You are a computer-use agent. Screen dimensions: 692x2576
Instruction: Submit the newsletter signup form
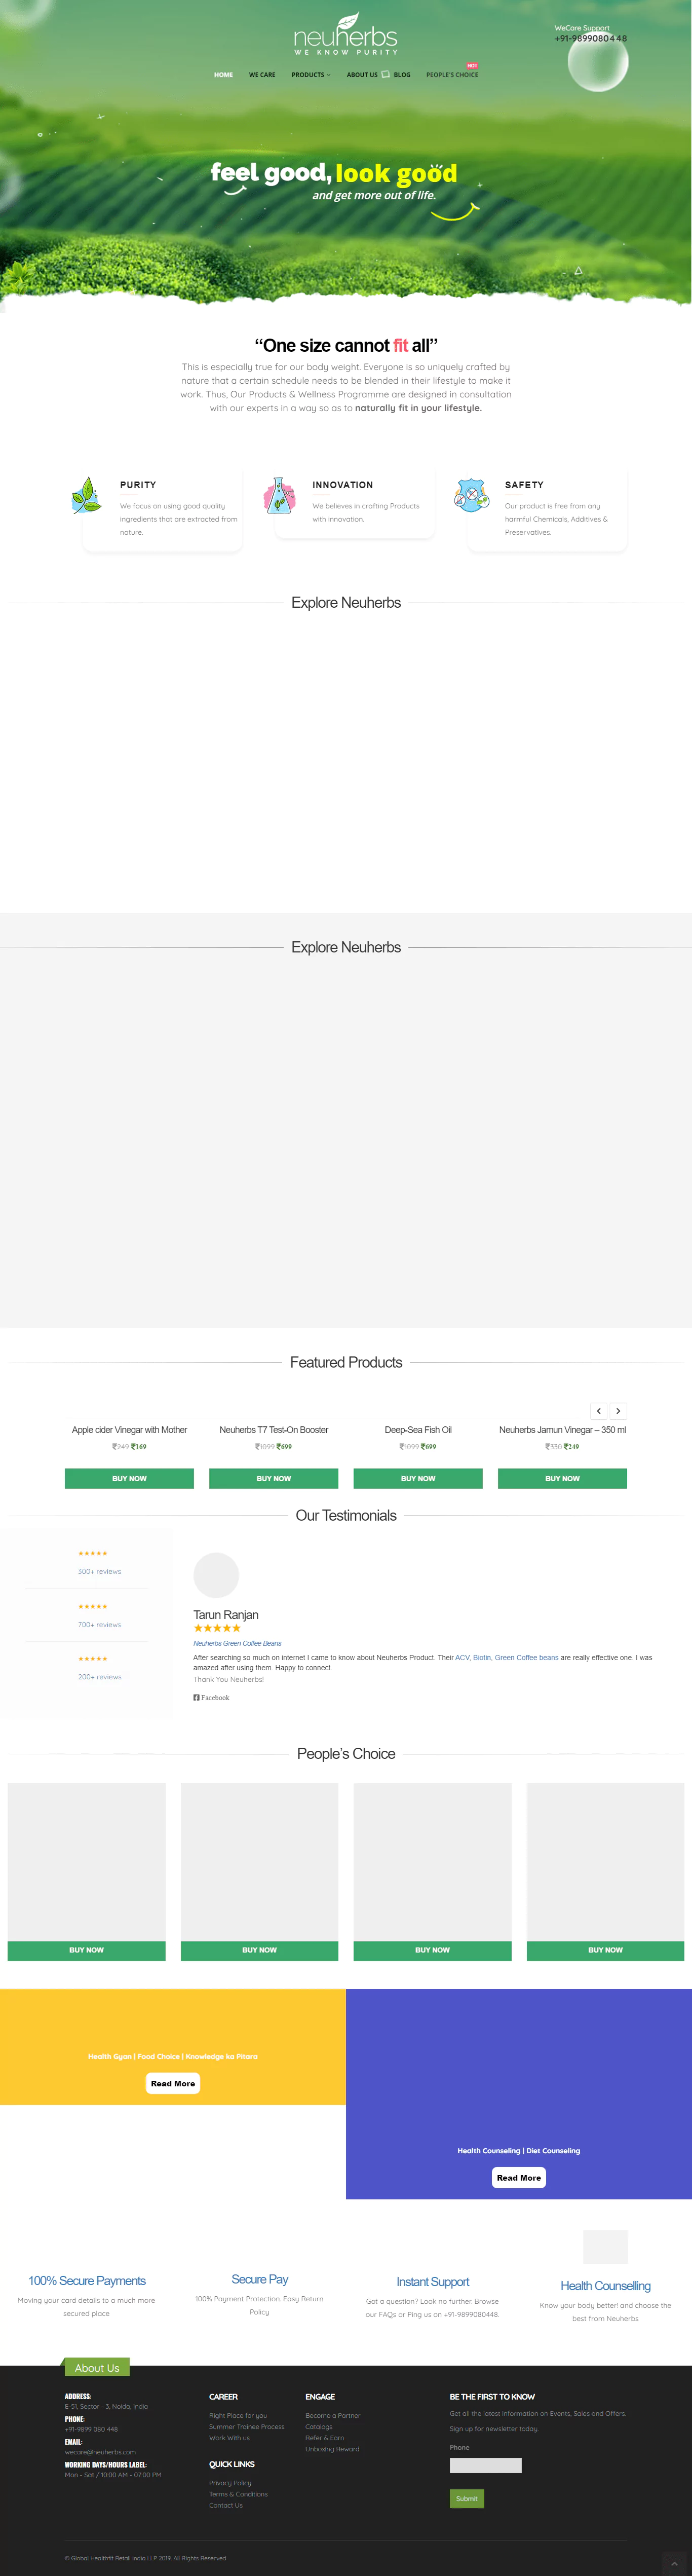point(467,2498)
